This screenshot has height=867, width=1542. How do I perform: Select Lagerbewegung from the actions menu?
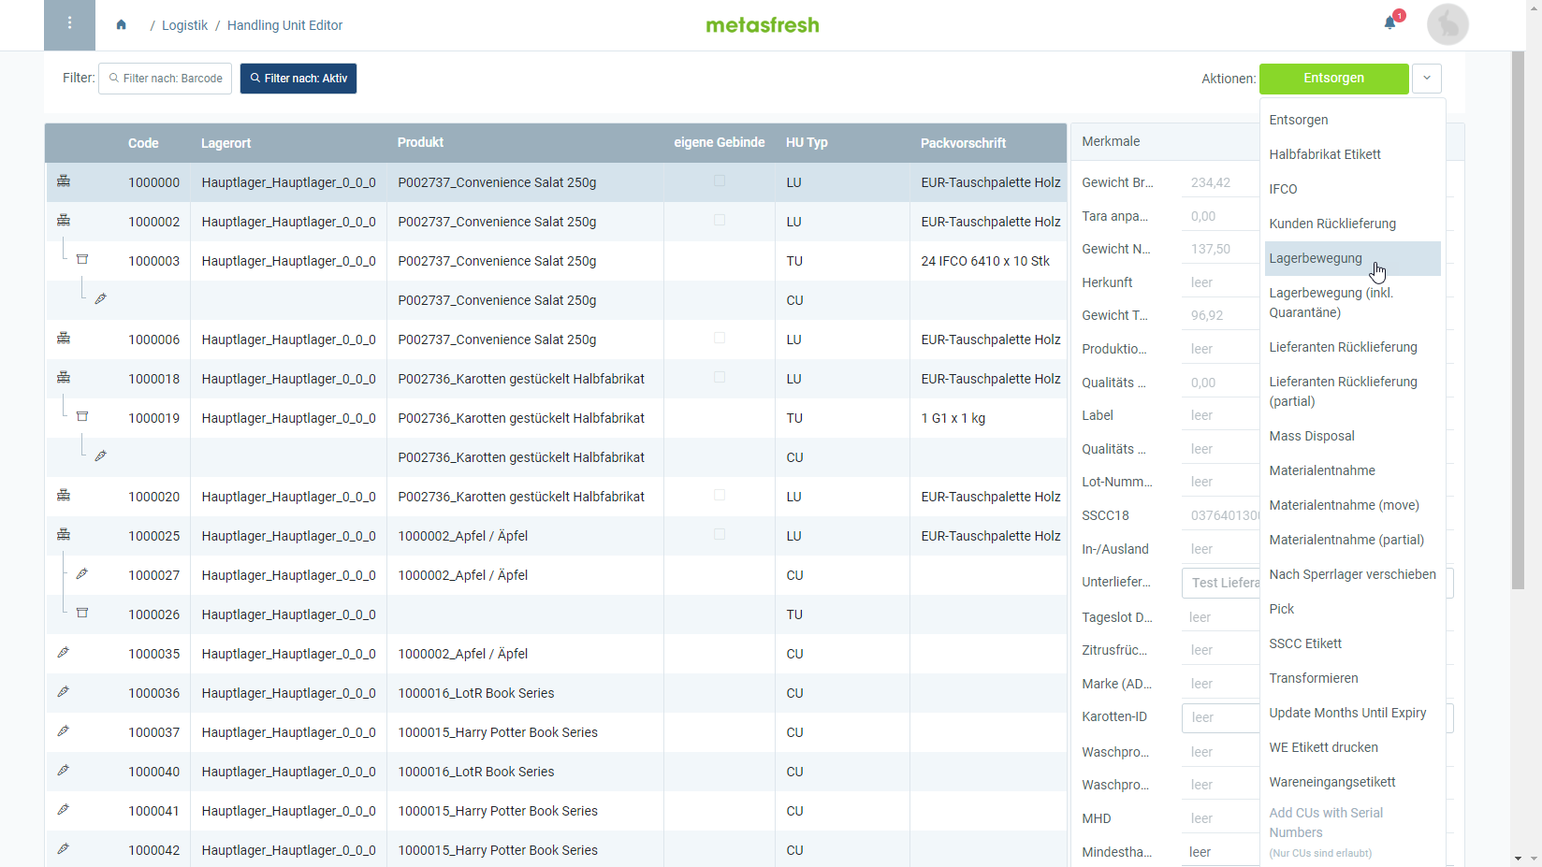pyautogui.click(x=1316, y=259)
